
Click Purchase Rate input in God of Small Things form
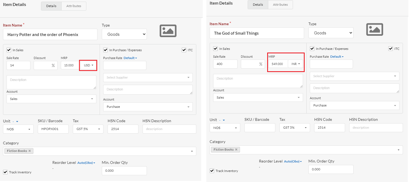(x=331, y=64)
